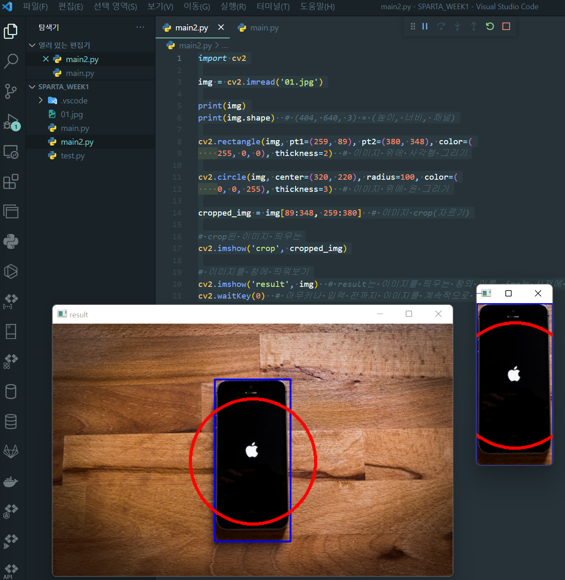The width and height of the screenshot is (565, 580).
Task: Click line number 17 in gutter
Action: click(177, 249)
